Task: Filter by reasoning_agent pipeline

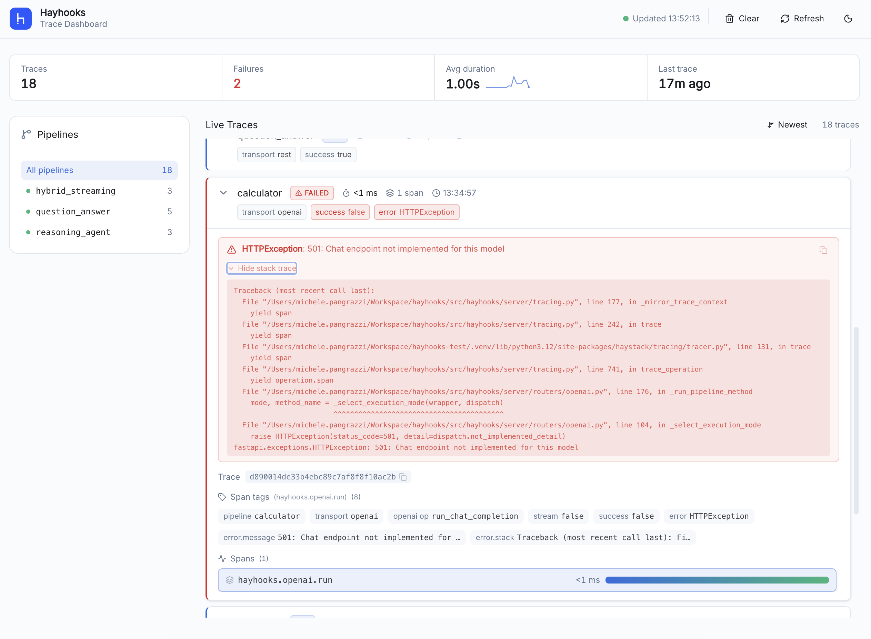Action: point(99,232)
